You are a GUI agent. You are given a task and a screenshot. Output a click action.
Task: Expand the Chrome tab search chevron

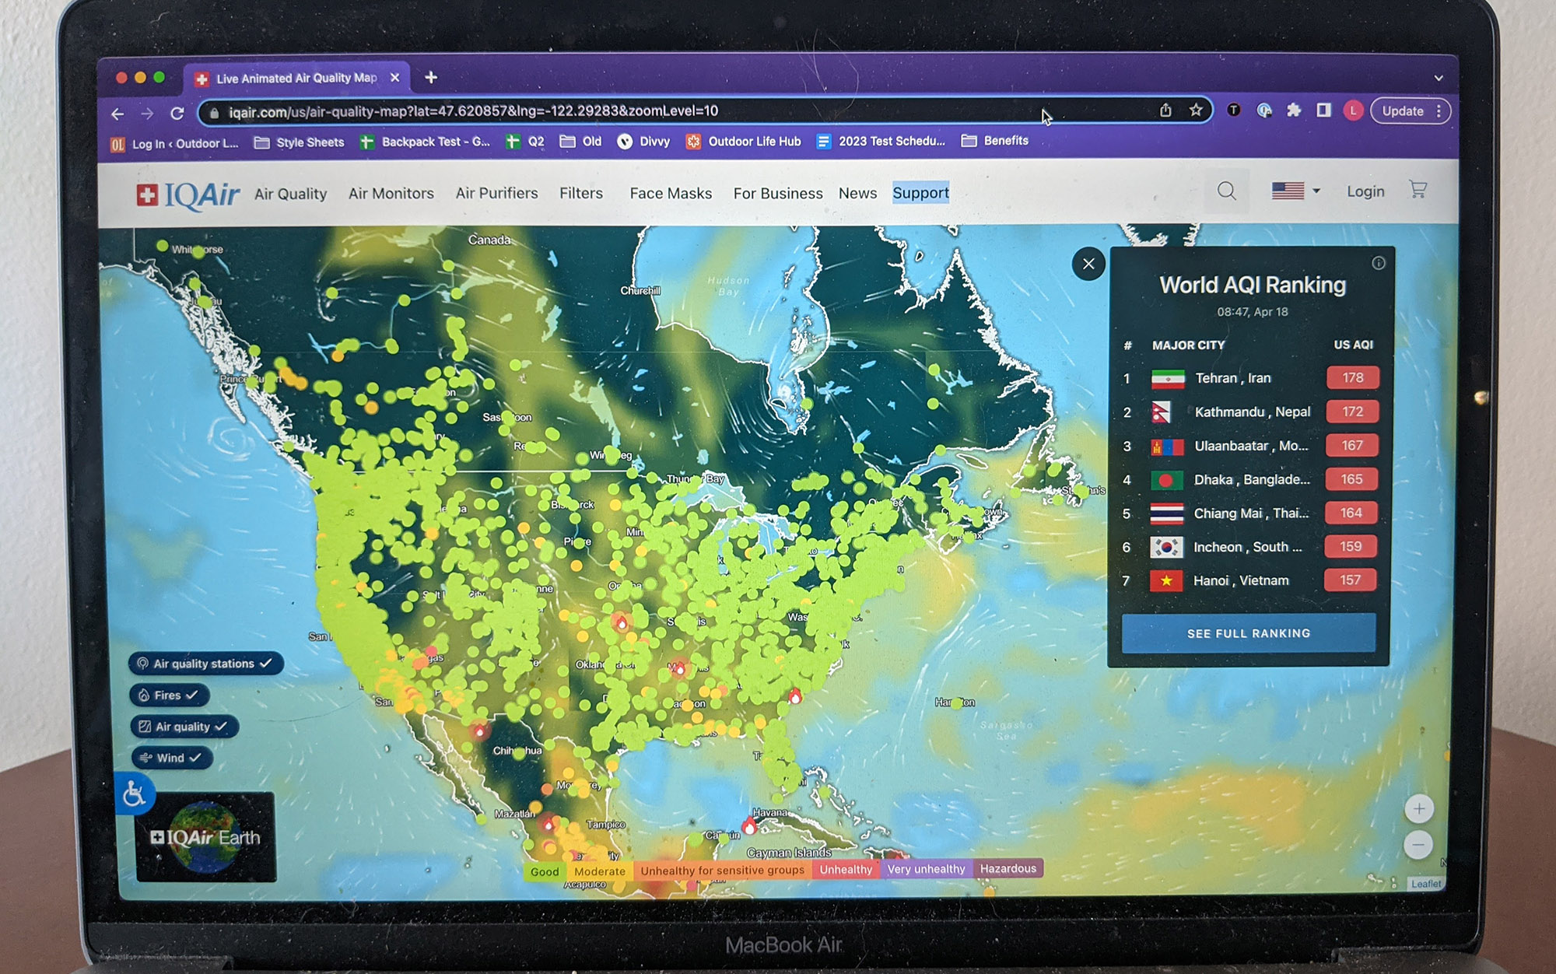click(1439, 78)
